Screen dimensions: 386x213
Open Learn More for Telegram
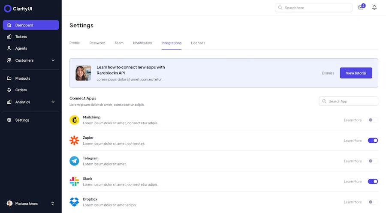coord(353,161)
